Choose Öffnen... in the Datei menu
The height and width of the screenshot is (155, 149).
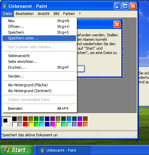click(39, 27)
